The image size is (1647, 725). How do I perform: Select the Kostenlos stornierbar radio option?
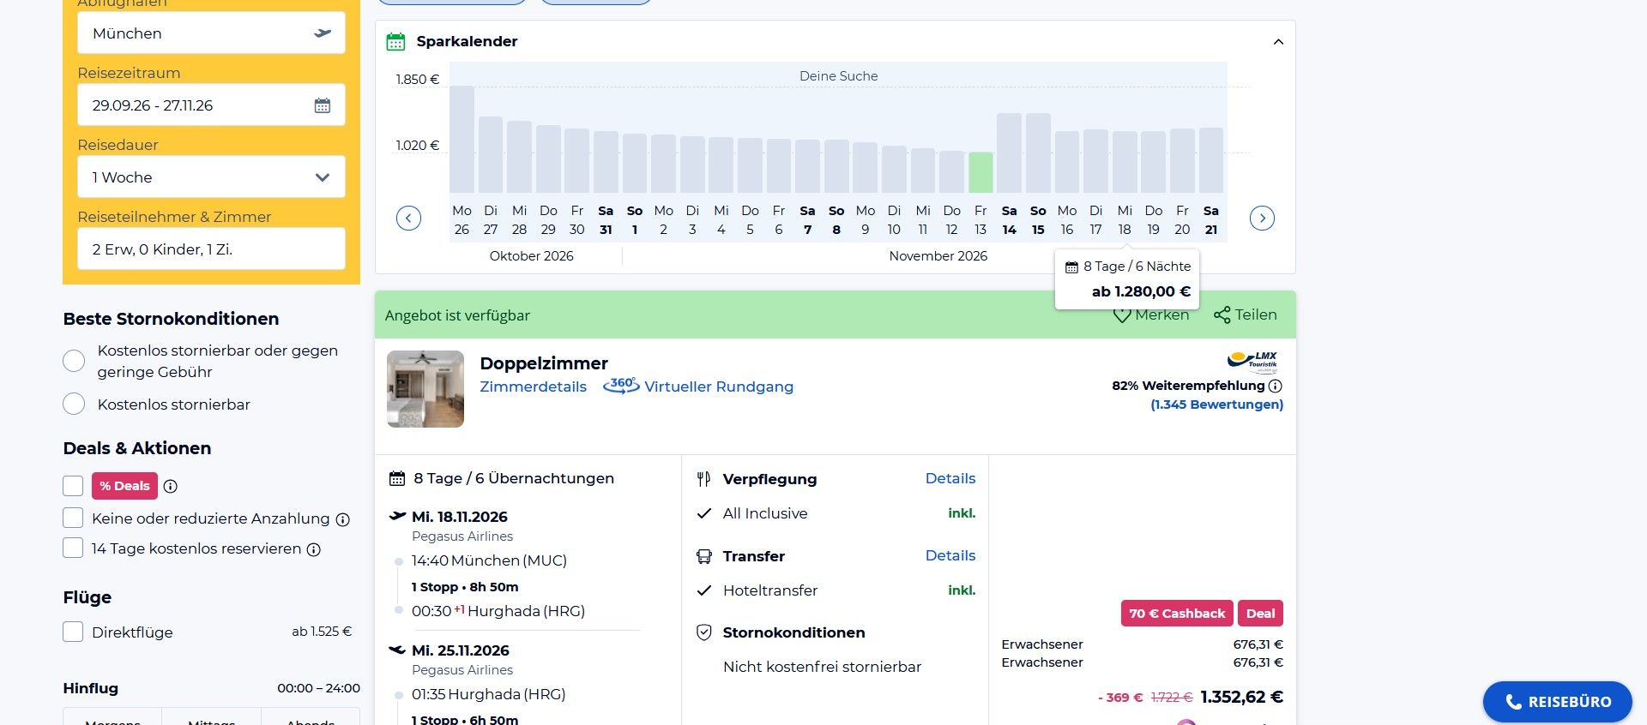tap(74, 404)
